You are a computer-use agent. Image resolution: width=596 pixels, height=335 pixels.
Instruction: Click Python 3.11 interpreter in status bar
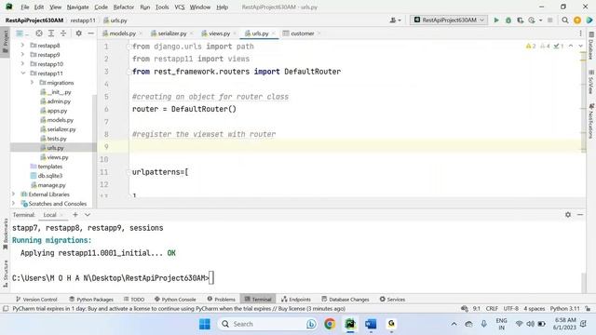pos(565,309)
